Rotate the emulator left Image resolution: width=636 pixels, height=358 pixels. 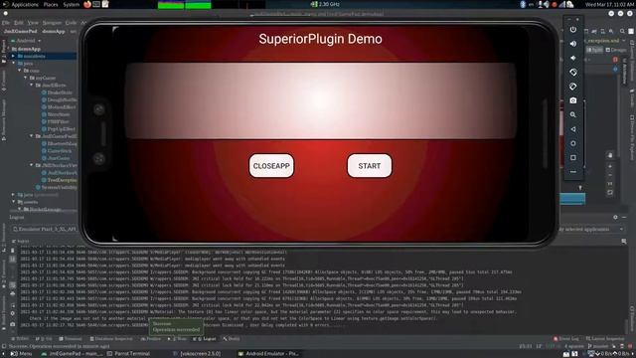(573, 73)
